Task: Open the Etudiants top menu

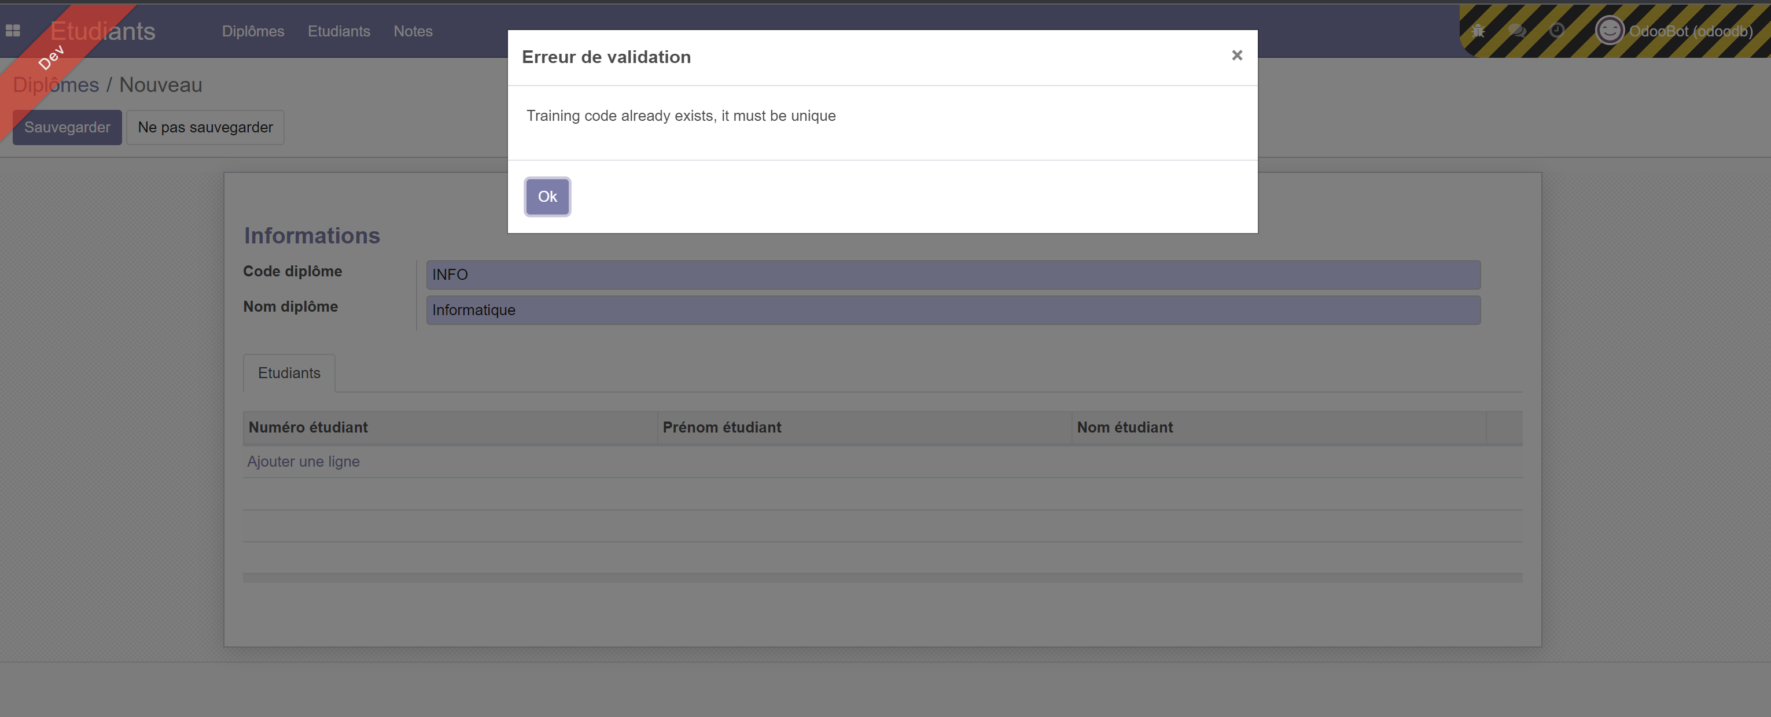Action: pyautogui.click(x=339, y=31)
